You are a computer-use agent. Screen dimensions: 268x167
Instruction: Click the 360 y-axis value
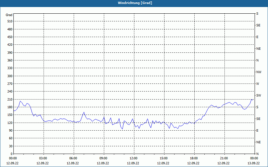click(x=10, y=60)
